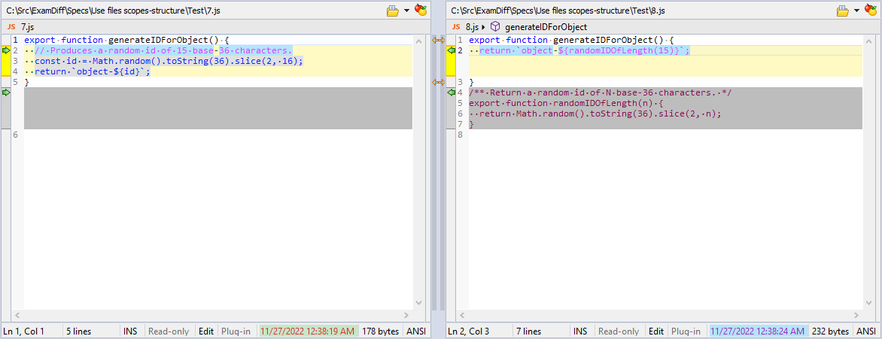Click the 'slice(2, n)' return line in right pane

(600, 113)
